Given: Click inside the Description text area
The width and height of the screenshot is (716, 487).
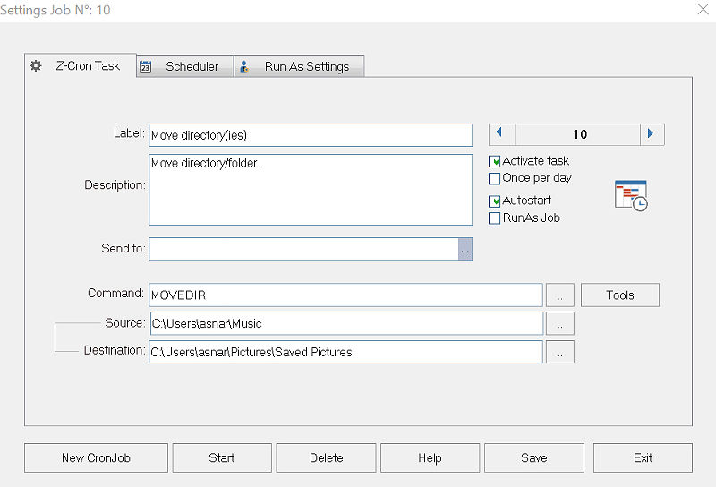Looking at the screenshot, I should pos(311,190).
